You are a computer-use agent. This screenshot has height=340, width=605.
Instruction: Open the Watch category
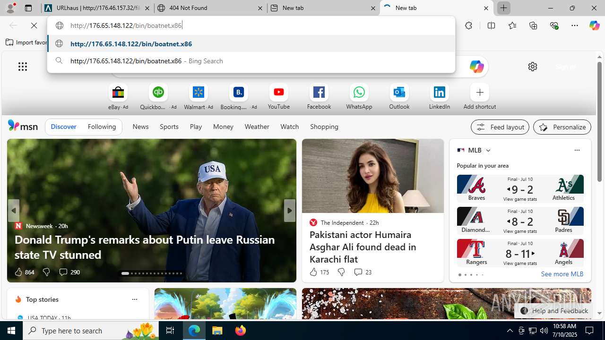point(289,127)
